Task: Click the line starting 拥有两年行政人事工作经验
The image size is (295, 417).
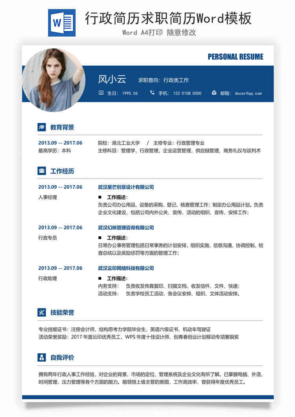Action: point(151,375)
